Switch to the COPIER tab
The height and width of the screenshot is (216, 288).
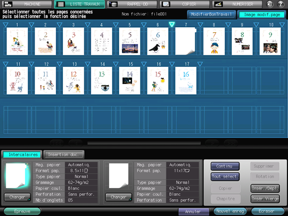184,4
